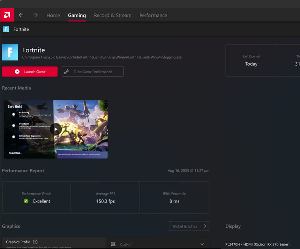Screen dimensions: 300x249
Task: Click the Graphics Profile help icon
Action: pos(35,242)
